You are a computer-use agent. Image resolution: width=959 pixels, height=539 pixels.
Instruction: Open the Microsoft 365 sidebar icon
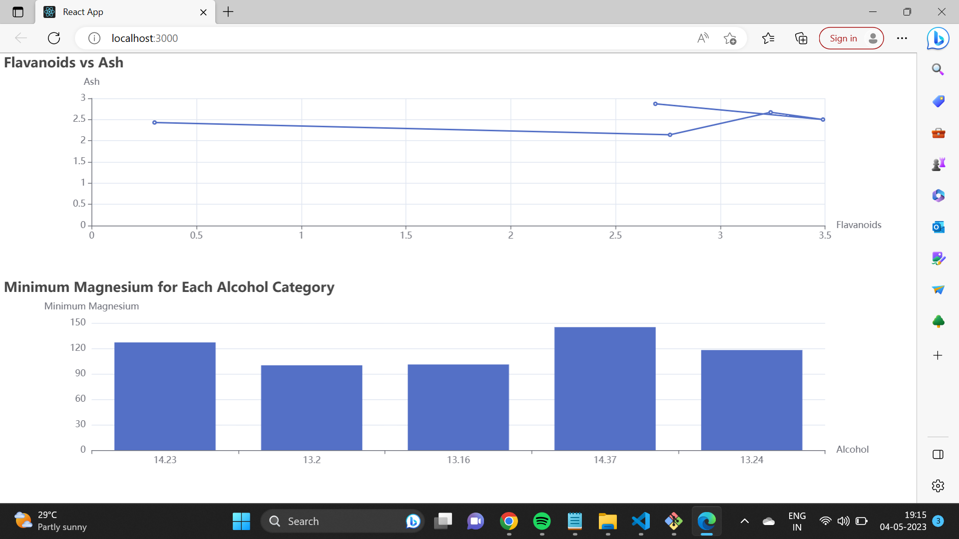pos(938,195)
